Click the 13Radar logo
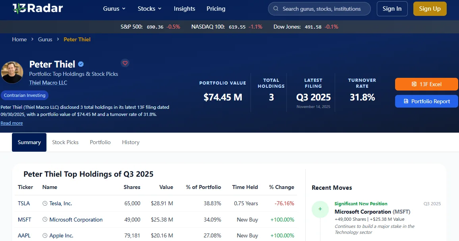459x241 pixels. click(x=37, y=8)
